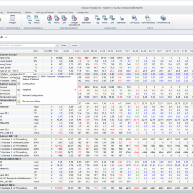193x193 pixels.
Task: Select the Wert cell 118261
Action: point(58,188)
